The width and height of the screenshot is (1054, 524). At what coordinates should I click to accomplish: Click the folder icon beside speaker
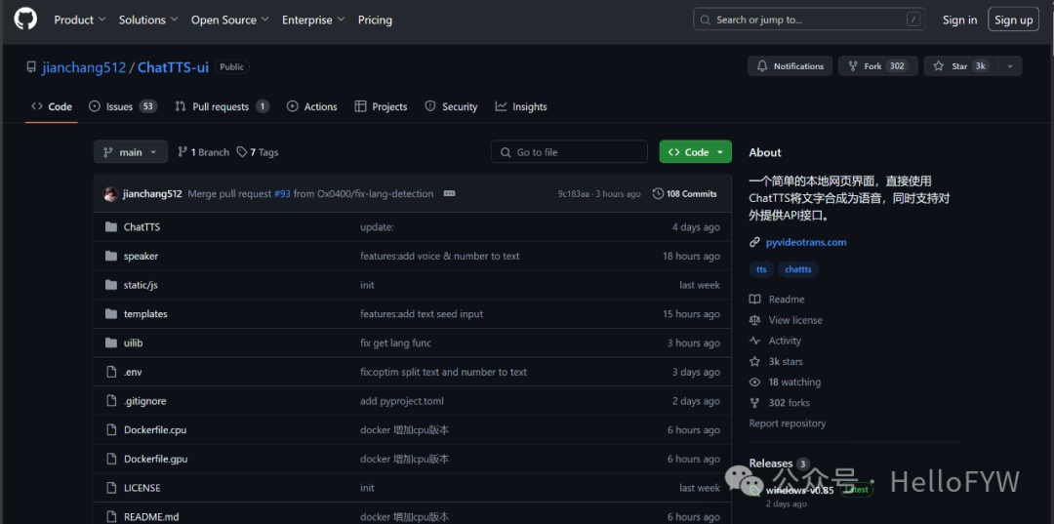click(x=111, y=256)
